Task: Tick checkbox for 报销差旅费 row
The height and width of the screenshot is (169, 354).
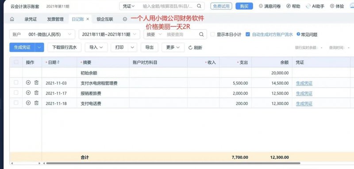Action: [16, 92]
